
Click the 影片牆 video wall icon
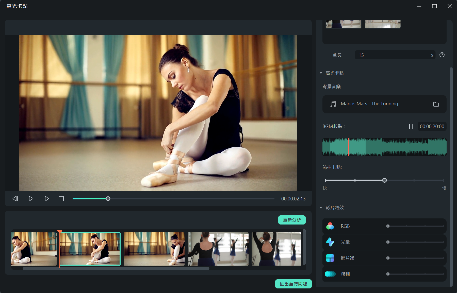click(x=330, y=258)
